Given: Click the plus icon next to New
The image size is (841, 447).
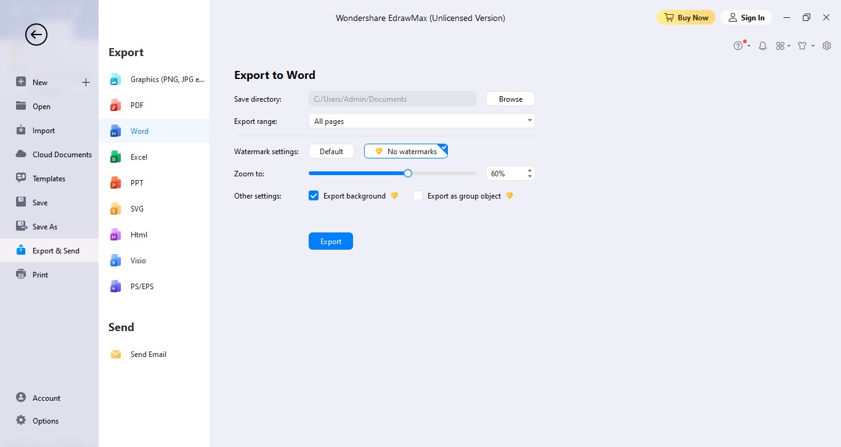Looking at the screenshot, I should tap(86, 82).
